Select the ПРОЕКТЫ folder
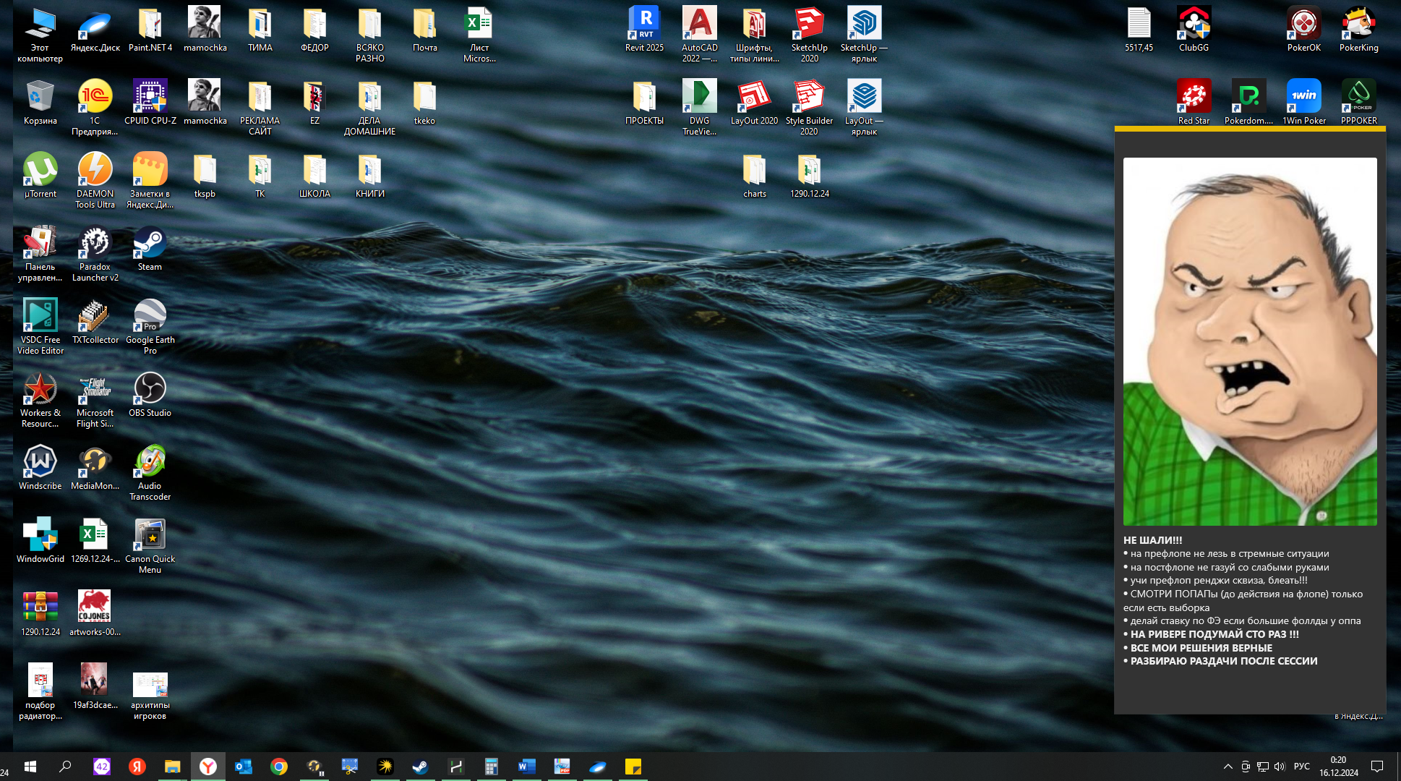 [x=644, y=103]
